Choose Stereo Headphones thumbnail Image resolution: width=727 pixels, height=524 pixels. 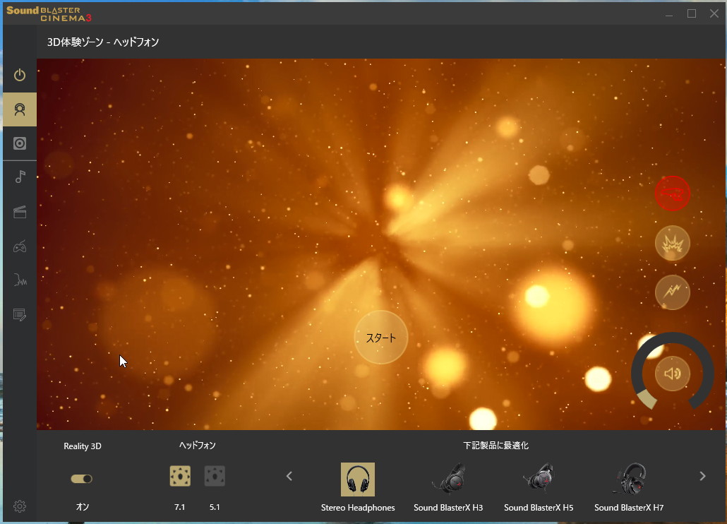point(357,480)
